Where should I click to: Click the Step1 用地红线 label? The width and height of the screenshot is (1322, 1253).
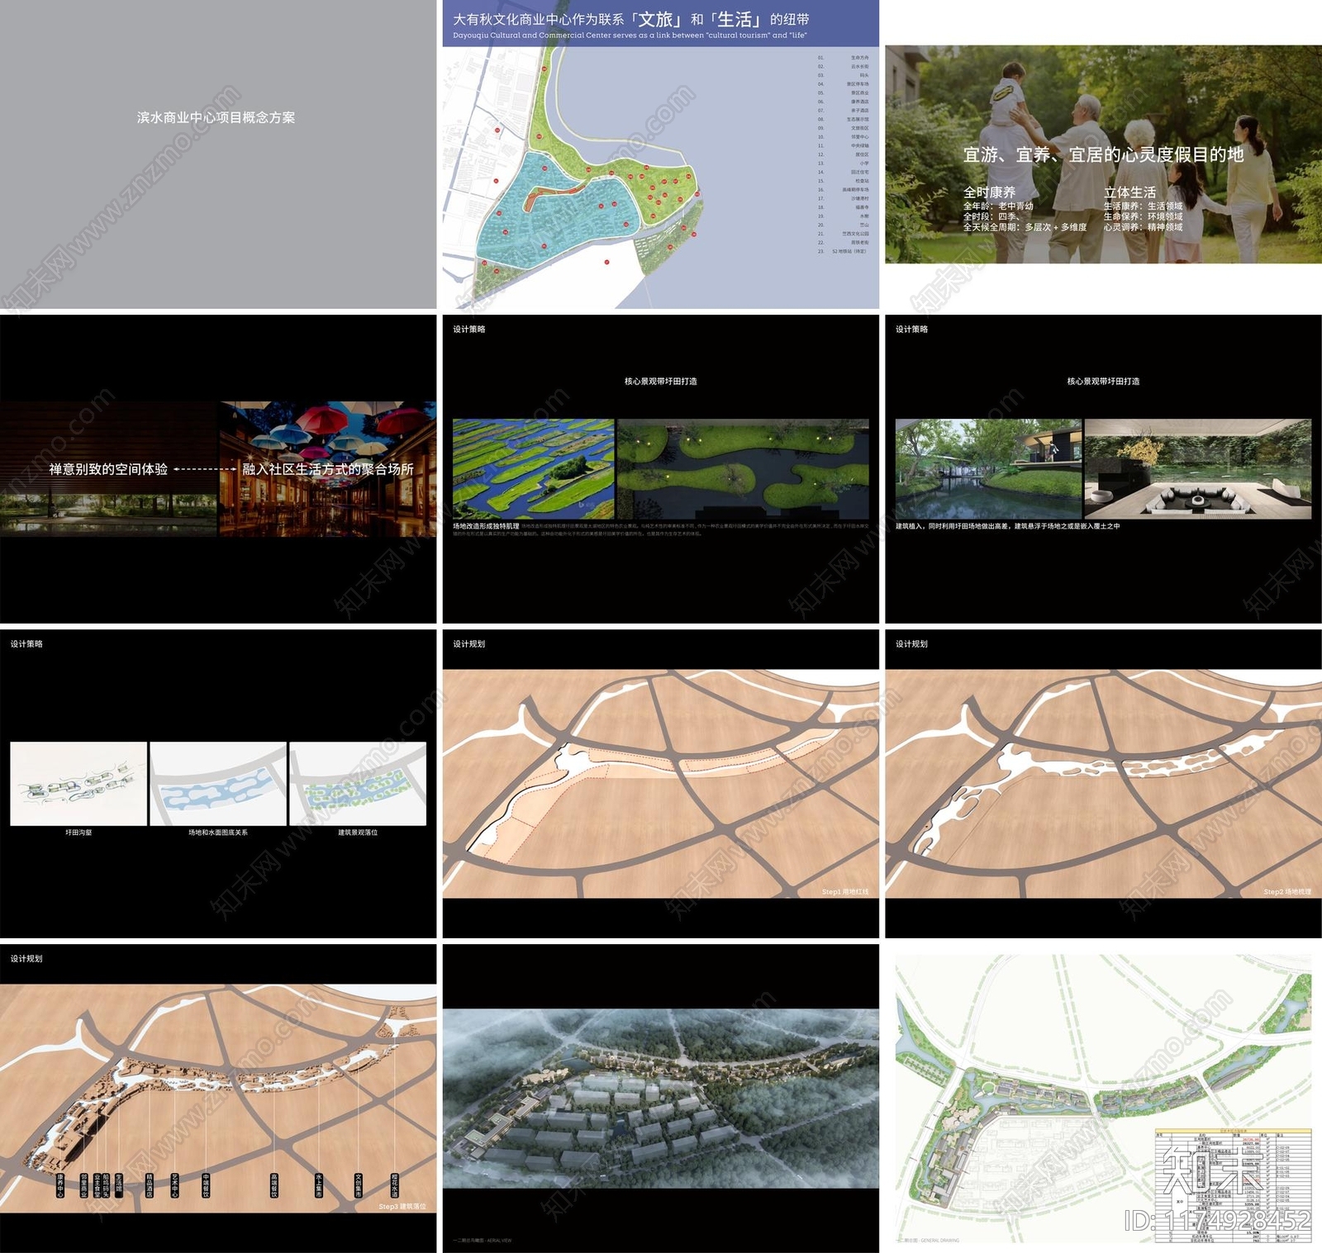(844, 892)
